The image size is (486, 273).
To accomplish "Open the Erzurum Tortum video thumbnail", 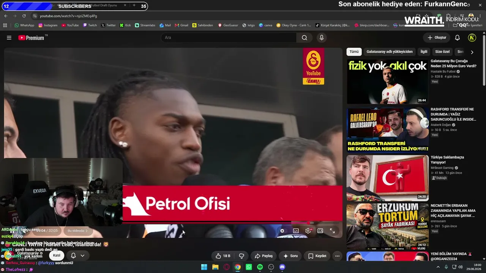I will [387, 226].
